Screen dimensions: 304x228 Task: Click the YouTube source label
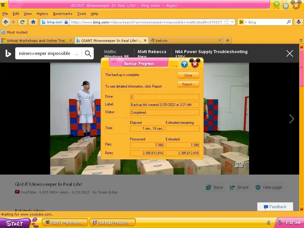coord(26,192)
